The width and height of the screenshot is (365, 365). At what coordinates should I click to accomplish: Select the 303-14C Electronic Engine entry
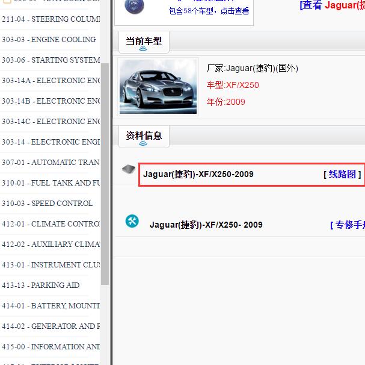(51, 122)
